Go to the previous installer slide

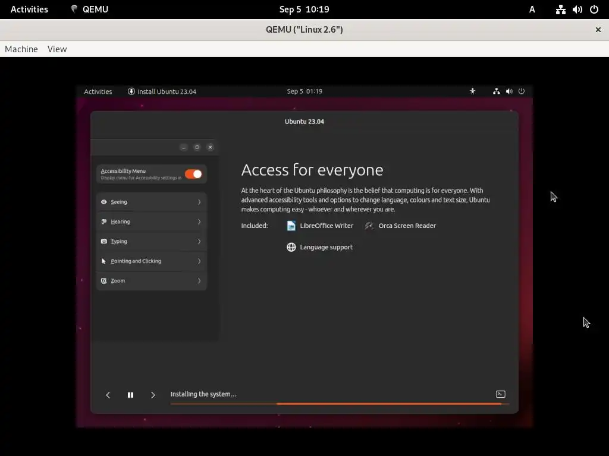[108, 395]
